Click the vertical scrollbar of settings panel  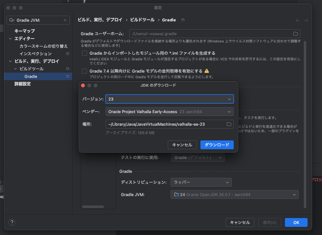point(305,124)
